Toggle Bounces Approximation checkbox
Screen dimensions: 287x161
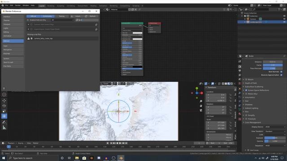(281, 75)
